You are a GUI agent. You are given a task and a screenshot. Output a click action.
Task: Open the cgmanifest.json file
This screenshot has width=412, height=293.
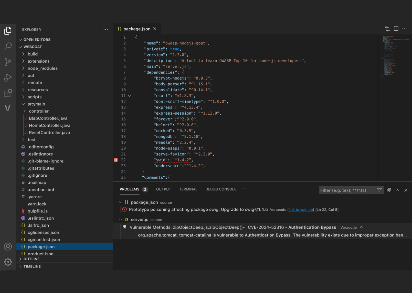click(44, 240)
